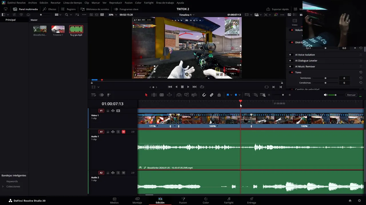Click the Overwrite Clip icon
Image resolution: width=366 pixels, height=205 pixels.
[x=186, y=95]
